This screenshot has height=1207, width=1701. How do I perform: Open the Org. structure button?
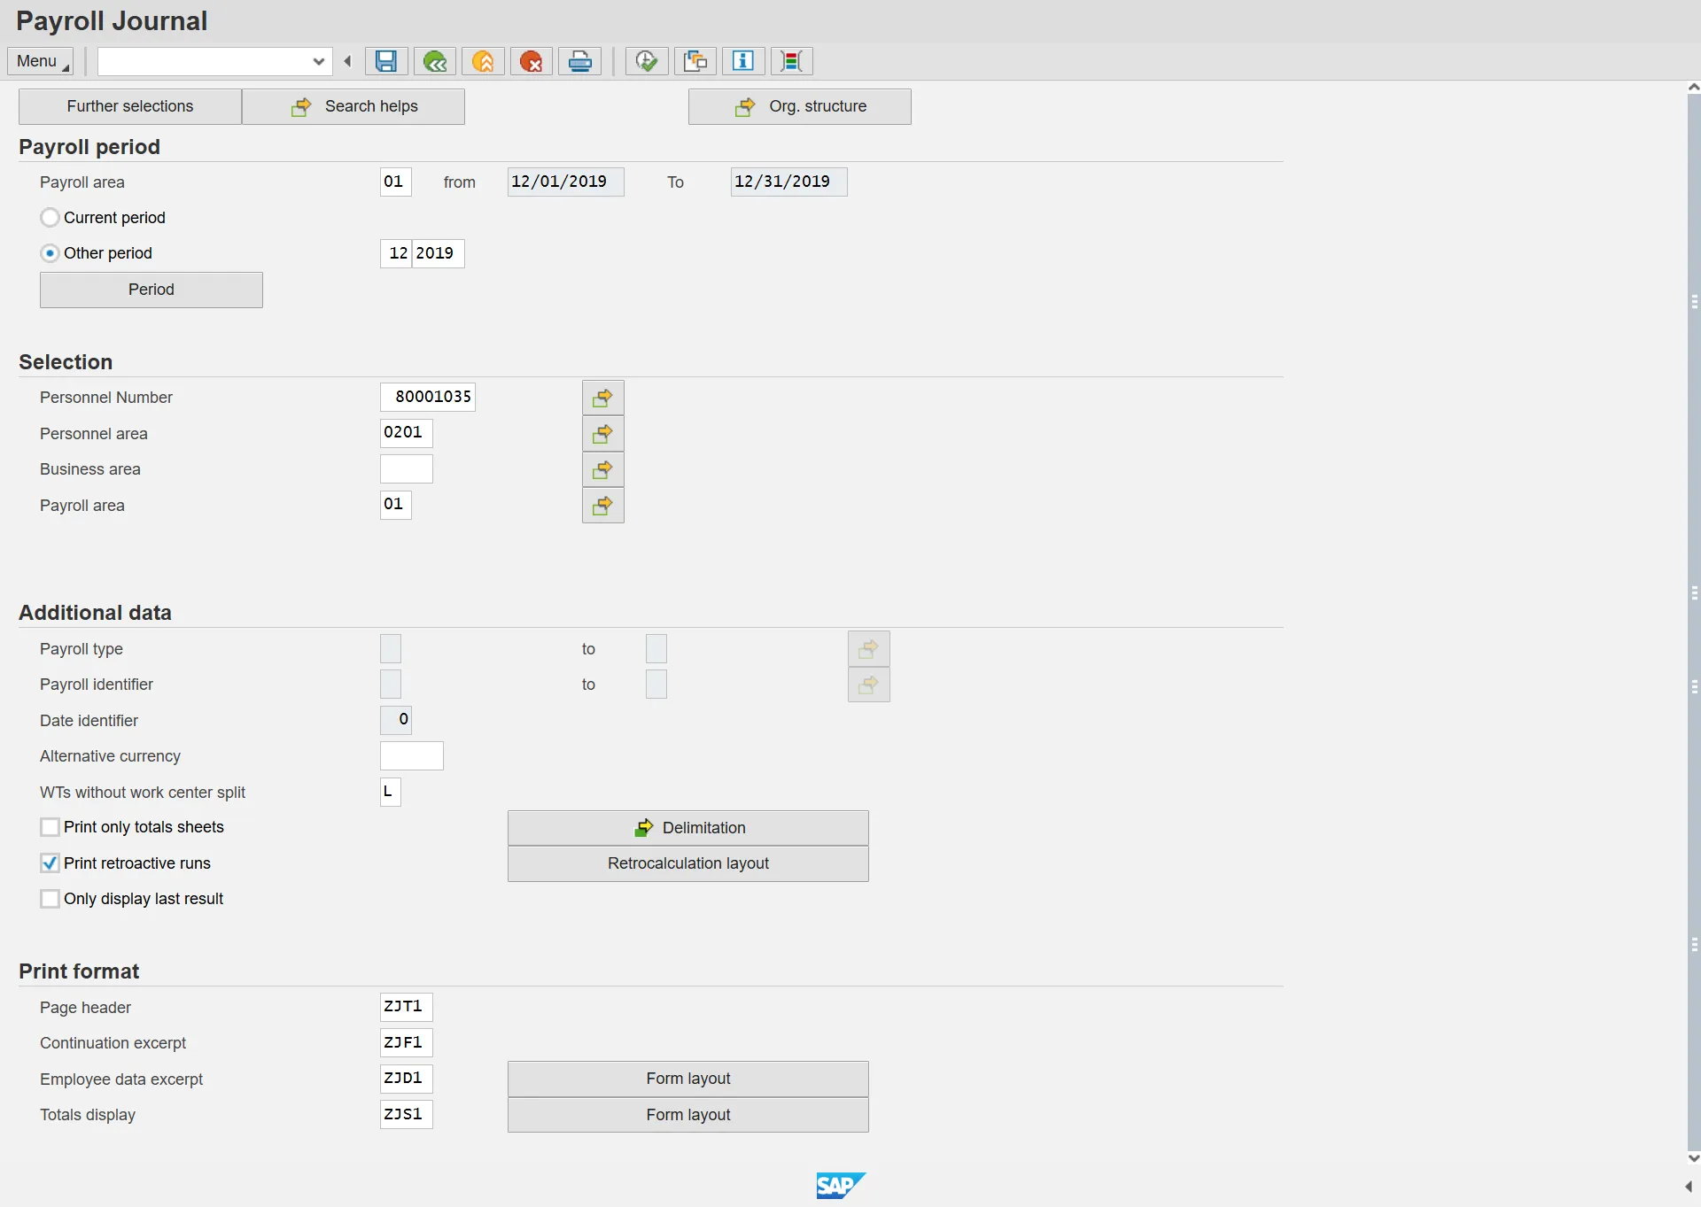click(x=799, y=106)
